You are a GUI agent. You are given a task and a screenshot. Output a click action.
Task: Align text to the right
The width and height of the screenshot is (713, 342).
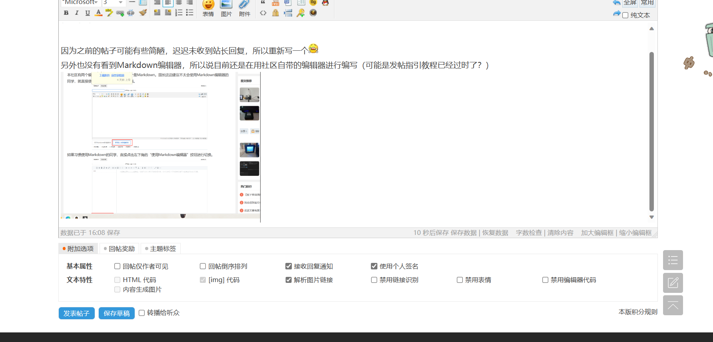point(189,2)
